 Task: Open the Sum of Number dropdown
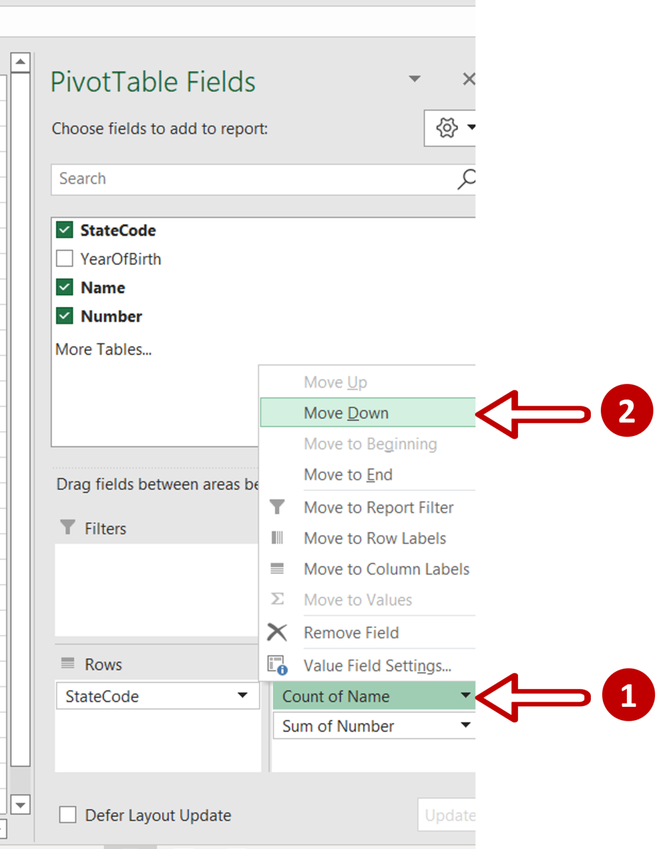[466, 726]
